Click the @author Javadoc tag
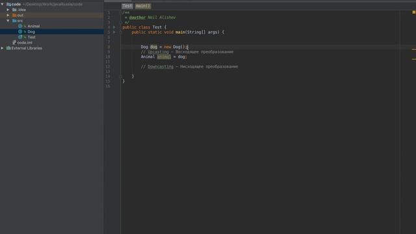This screenshot has width=416, height=234. tap(137, 18)
